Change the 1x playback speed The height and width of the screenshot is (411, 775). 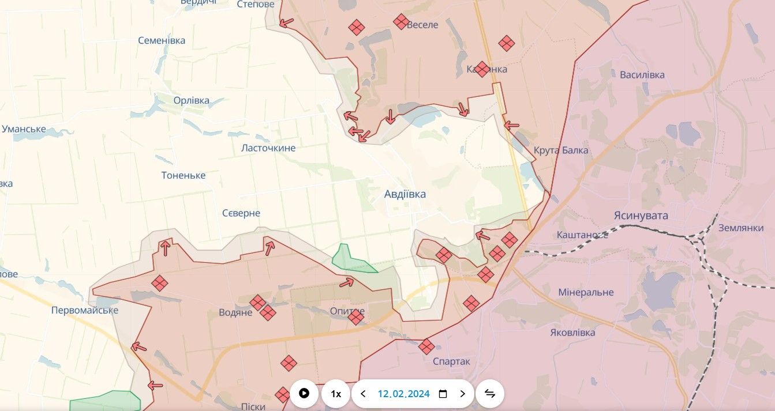pyautogui.click(x=336, y=394)
